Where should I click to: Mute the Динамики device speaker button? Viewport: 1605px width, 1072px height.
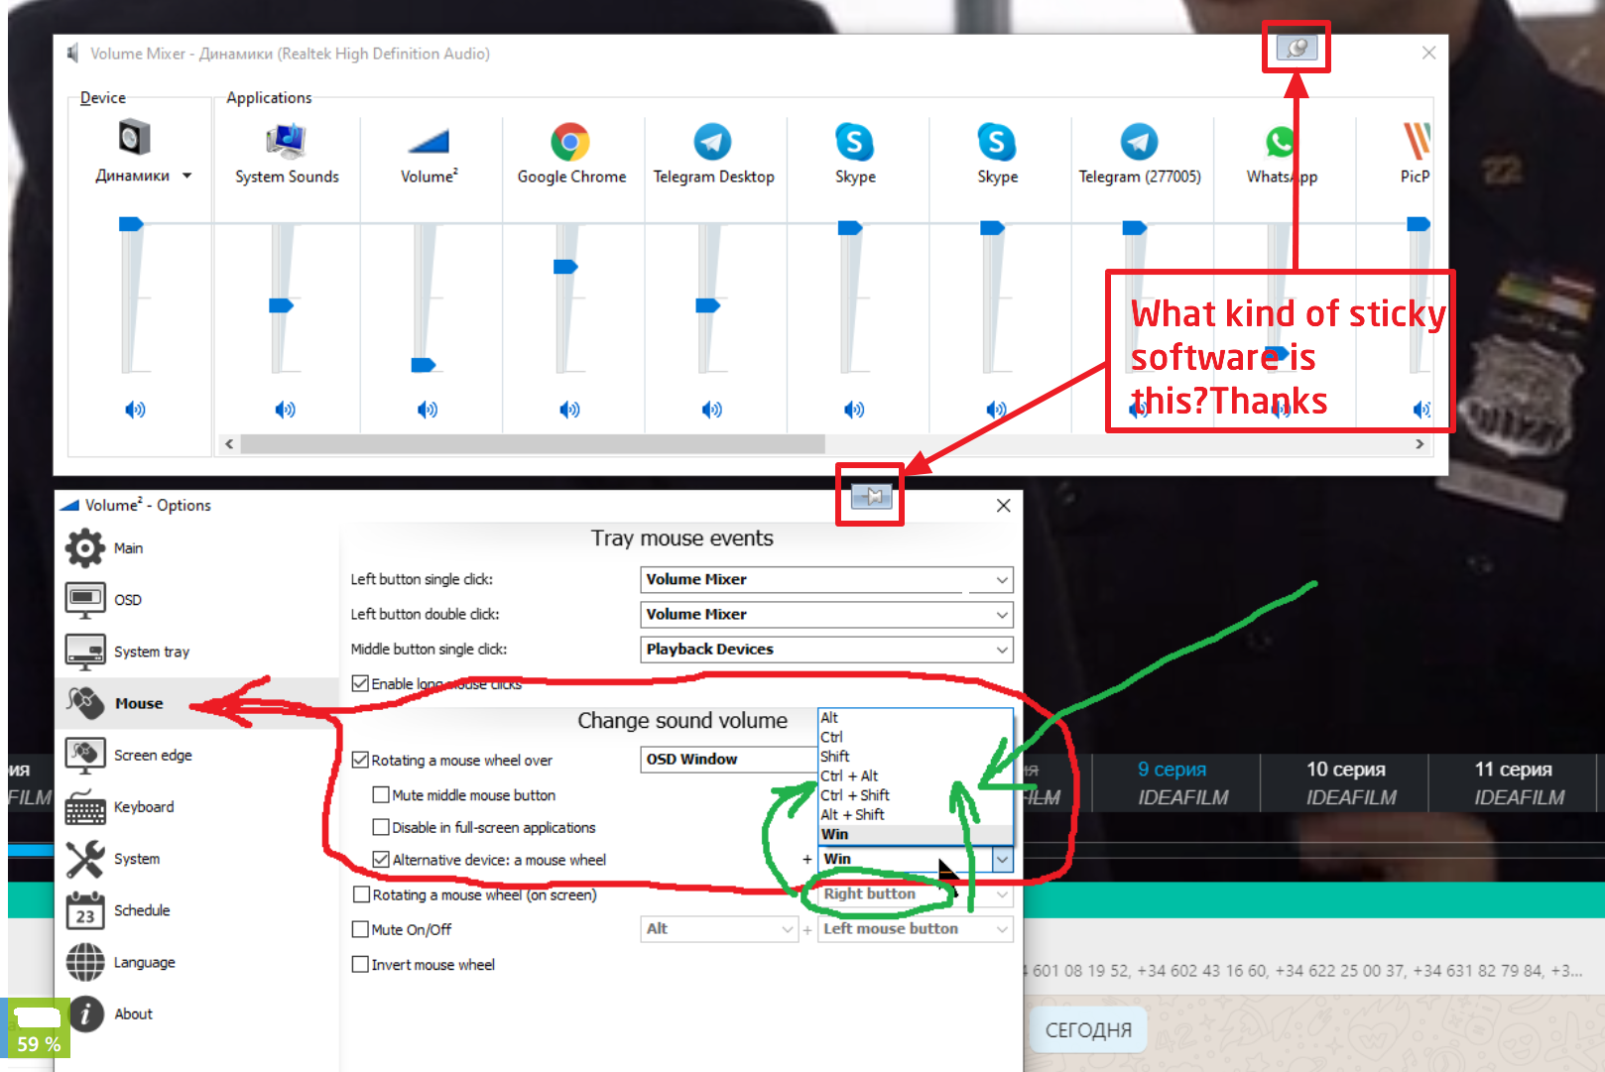click(135, 410)
